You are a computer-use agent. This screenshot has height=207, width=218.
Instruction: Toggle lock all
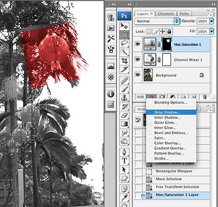pos(169,32)
